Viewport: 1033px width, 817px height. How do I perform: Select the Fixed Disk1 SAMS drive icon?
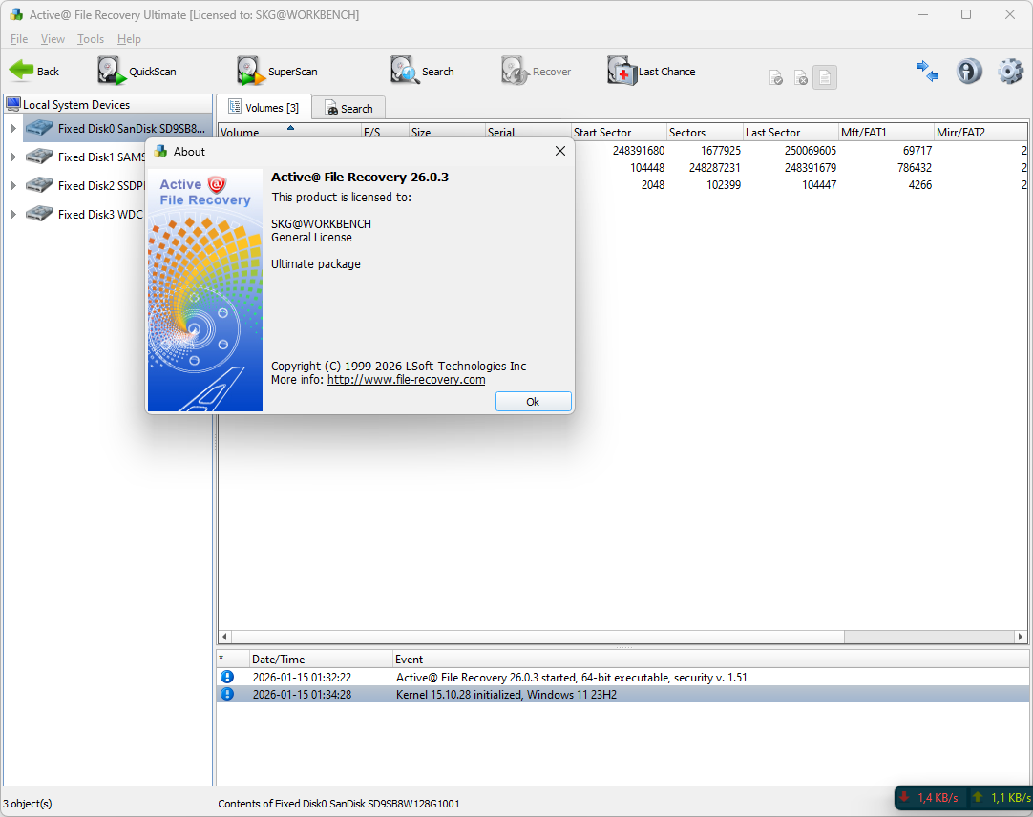[39, 157]
